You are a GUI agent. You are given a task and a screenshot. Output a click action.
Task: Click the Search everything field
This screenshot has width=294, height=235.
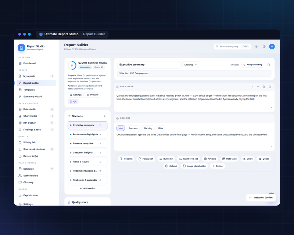coord(232,47)
